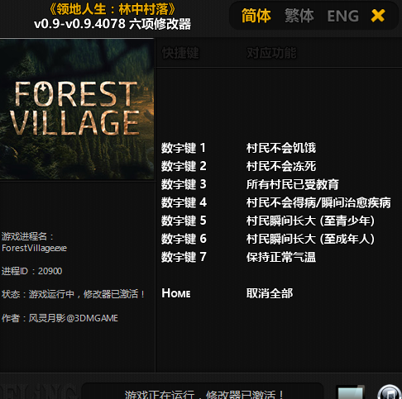Select 村民不会得病/瞬间治愈疾病 option

(318, 202)
